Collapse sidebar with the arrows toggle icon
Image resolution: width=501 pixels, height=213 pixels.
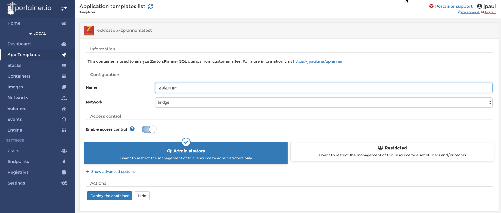(x=64, y=9)
